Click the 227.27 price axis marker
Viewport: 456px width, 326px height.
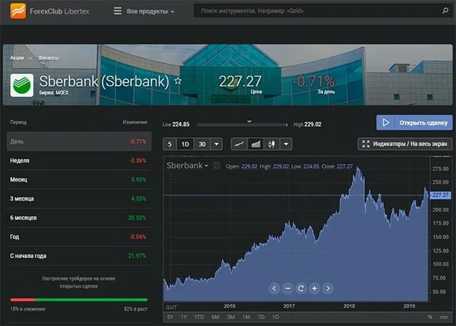coord(440,195)
